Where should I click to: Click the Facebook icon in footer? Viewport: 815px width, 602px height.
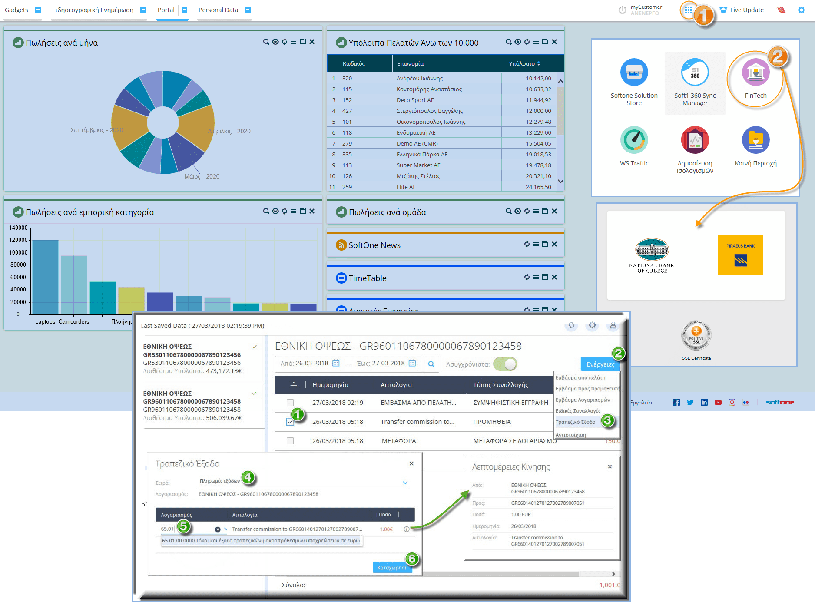676,402
